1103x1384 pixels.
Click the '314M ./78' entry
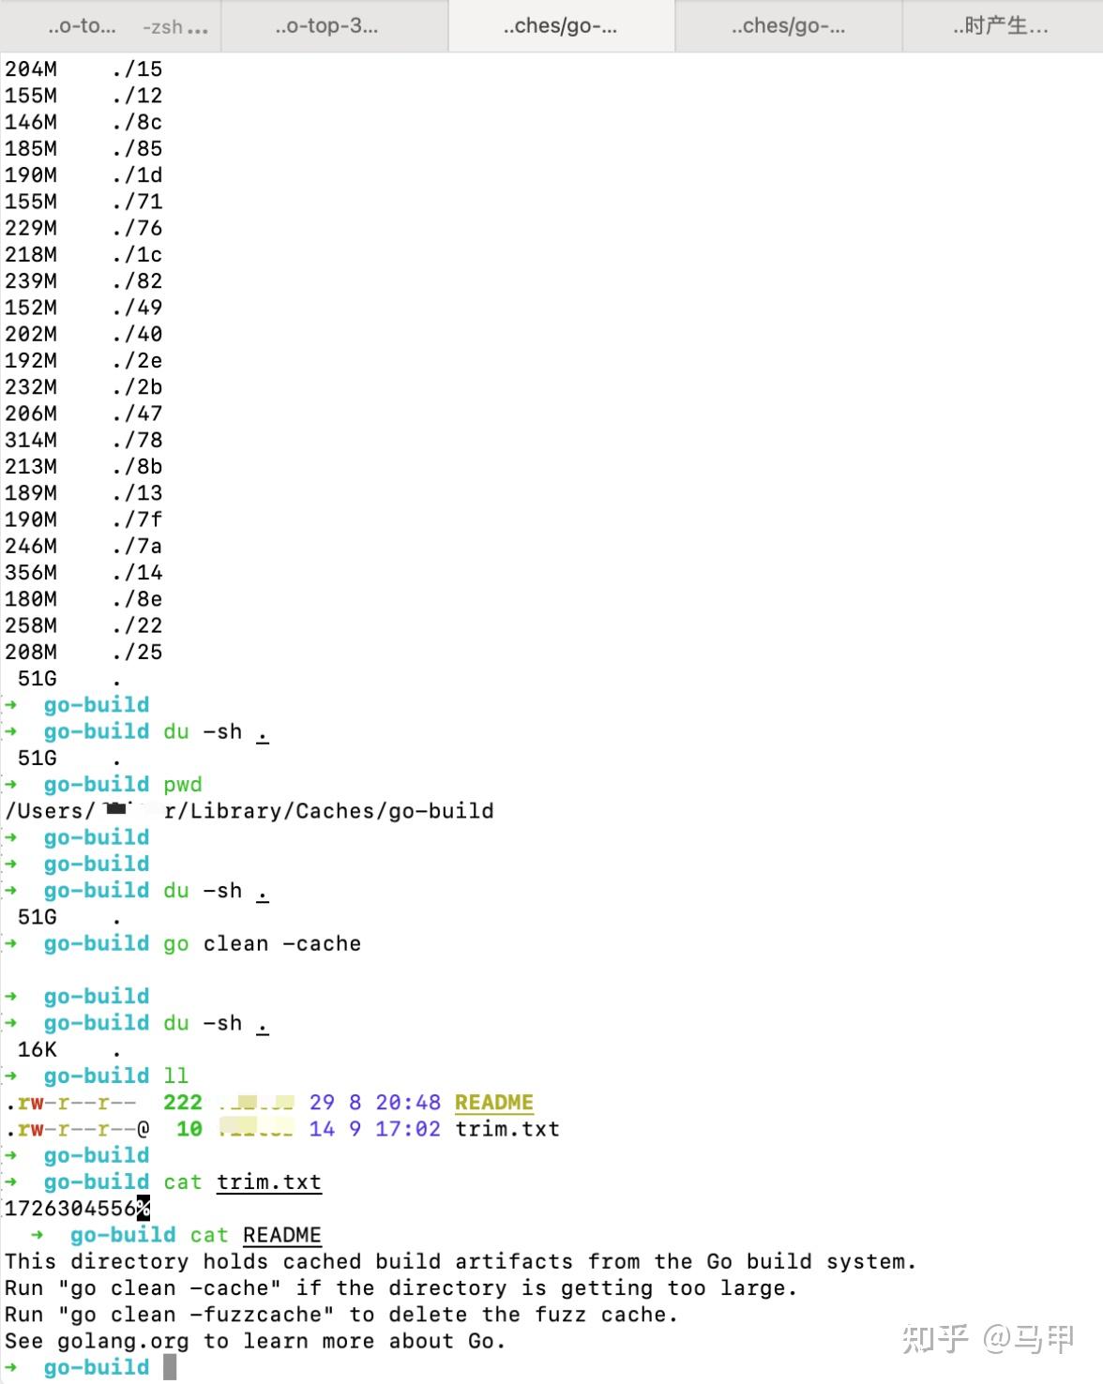click(83, 440)
